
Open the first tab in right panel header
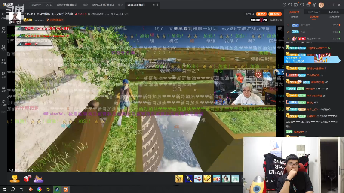(x=294, y=12)
